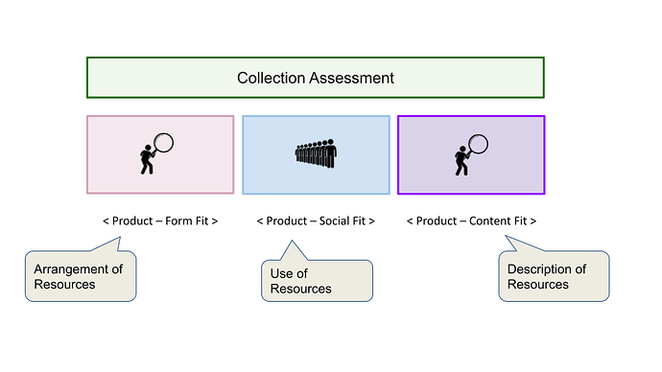Click the pointer tail of Use of Resources callout
662x372 pixels.
pyautogui.click(x=293, y=251)
